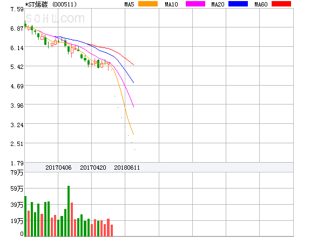Image resolution: width=324 pixels, height=237 pixels.
Task: Click the 39万 volume axis label
Action: (17, 205)
